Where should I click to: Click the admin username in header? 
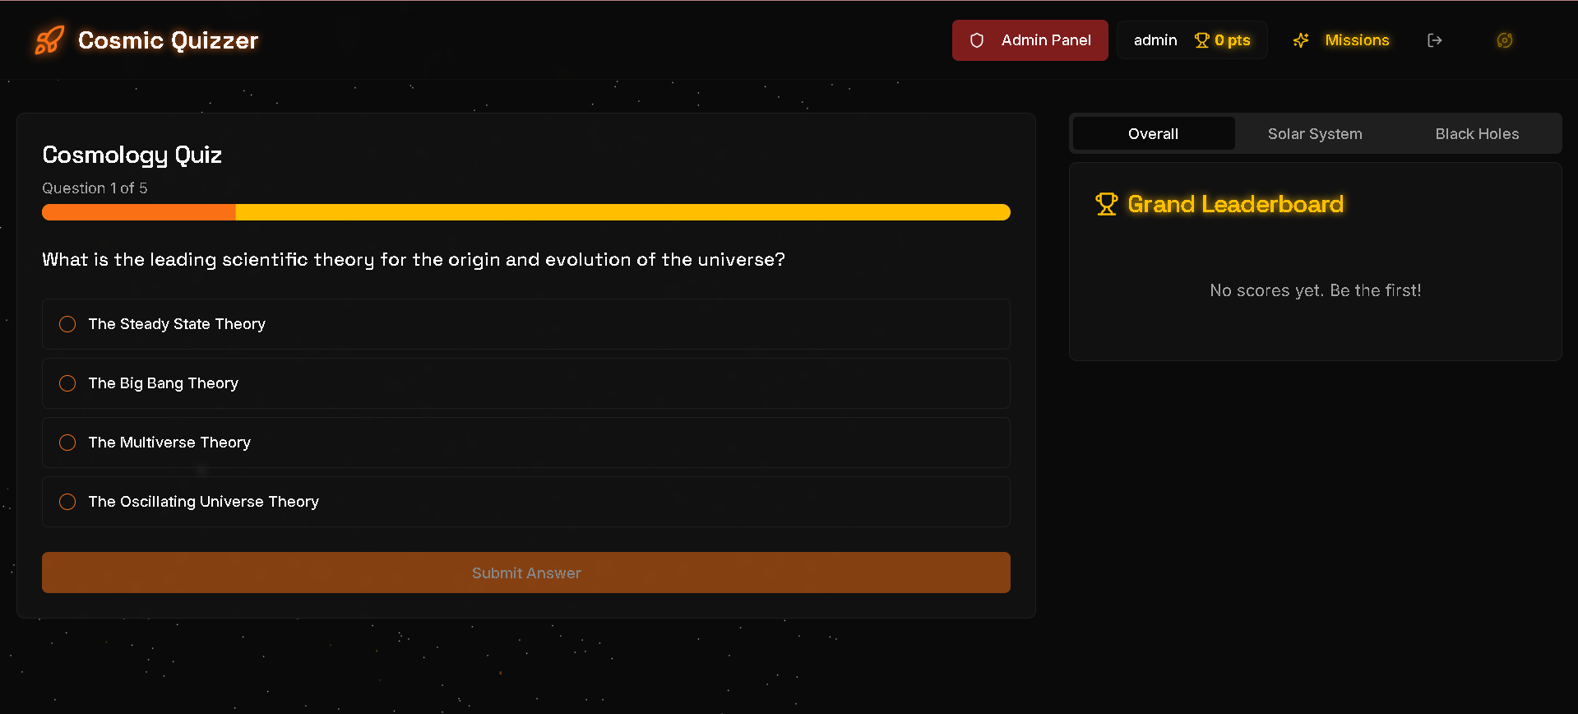pyautogui.click(x=1155, y=40)
